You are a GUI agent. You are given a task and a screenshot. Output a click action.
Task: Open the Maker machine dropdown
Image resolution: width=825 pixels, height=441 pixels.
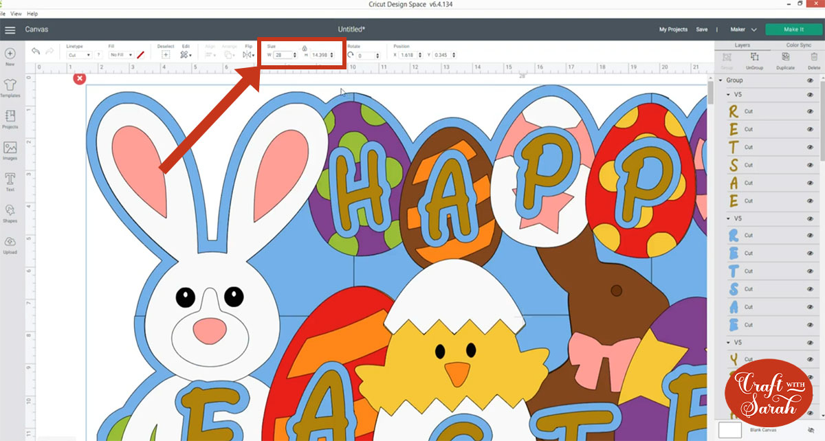(742, 30)
